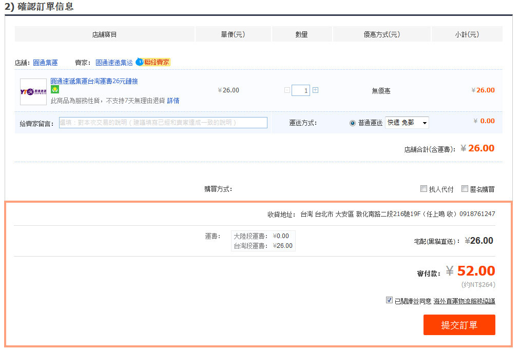The image size is (520, 351).
Task: Open the seller 圓通速递集运 link
Action: pos(114,63)
